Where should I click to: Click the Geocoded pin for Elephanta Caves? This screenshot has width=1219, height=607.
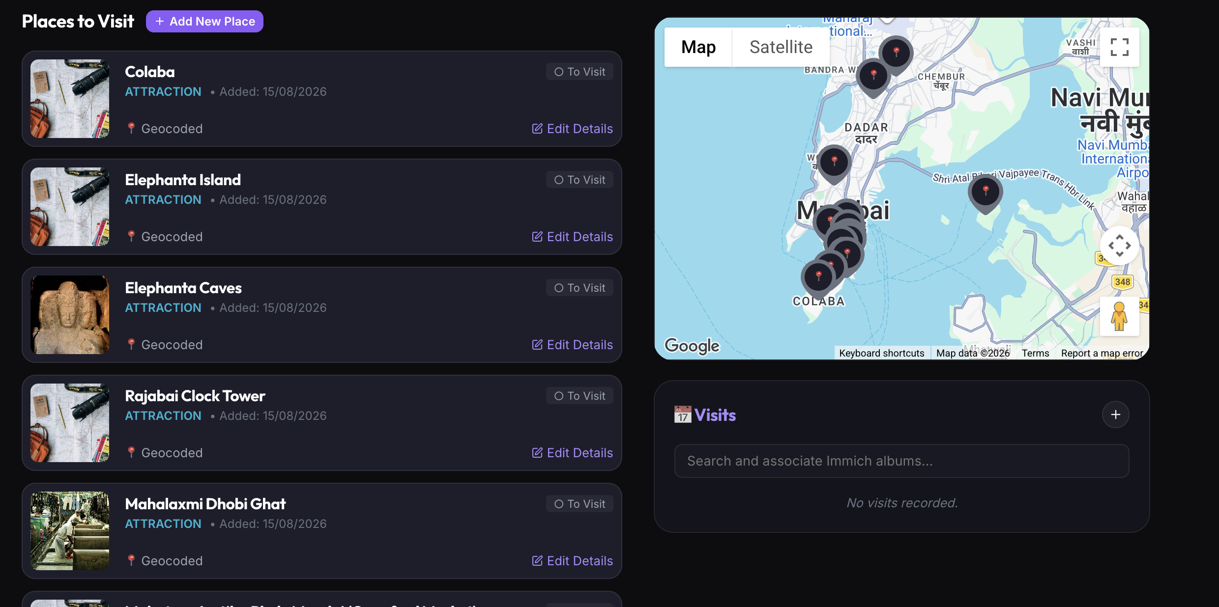click(x=131, y=344)
